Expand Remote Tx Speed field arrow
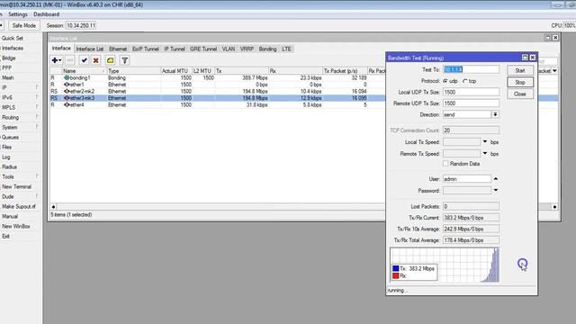Viewport: 576px width, 324px height. [485, 154]
